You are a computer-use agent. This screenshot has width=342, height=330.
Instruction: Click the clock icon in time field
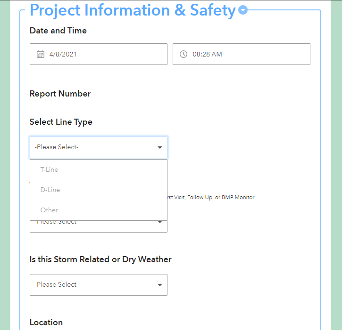pyautogui.click(x=184, y=54)
